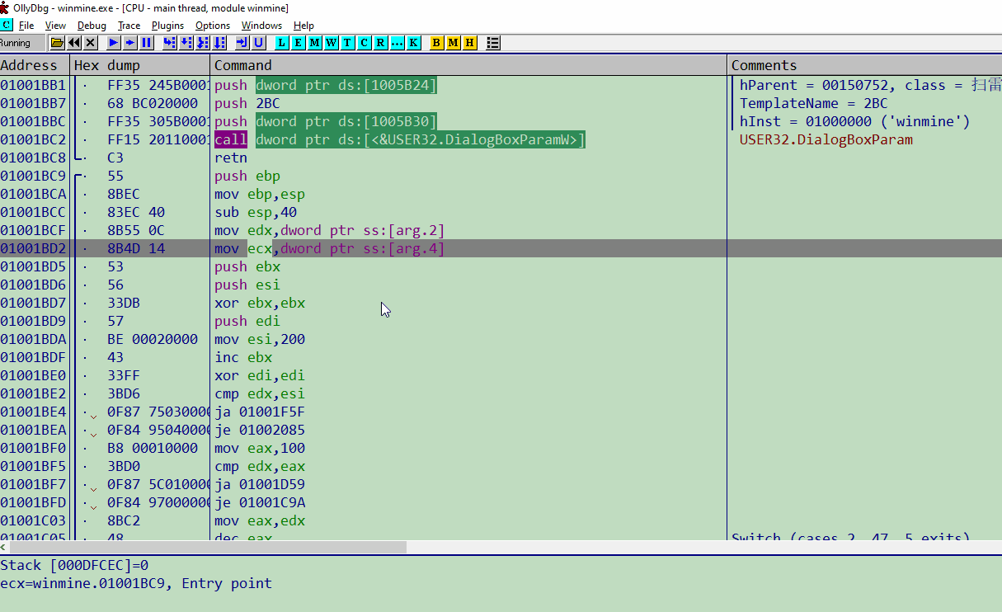Open the Call stack window with K
The image size is (1002, 612).
tap(413, 42)
